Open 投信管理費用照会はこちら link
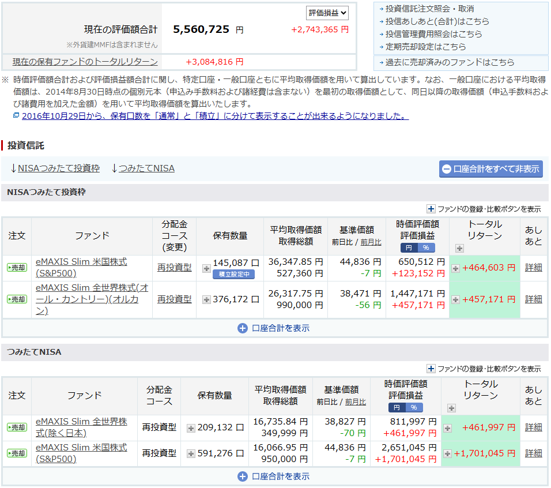Image resolution: width=551 pixels, height=488 pixels. [x=433, y=34]
